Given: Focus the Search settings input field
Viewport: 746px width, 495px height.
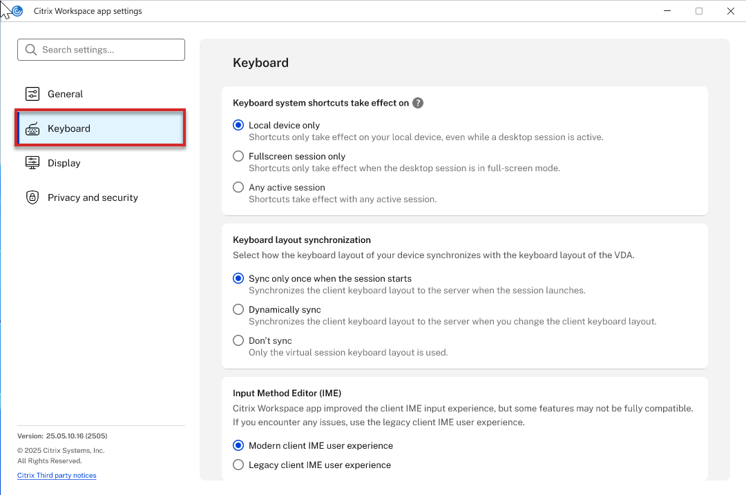Looking at the screenshot, I should click(x=101, y=50).
